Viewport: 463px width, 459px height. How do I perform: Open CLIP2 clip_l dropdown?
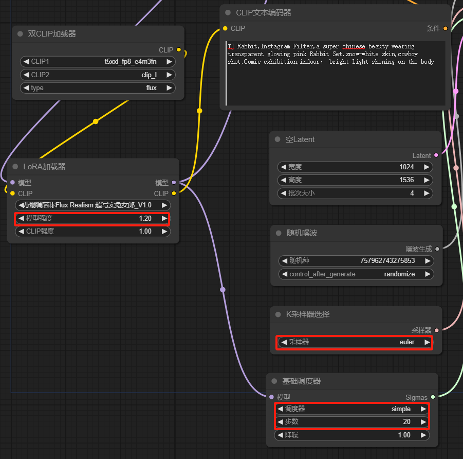click(x=98, y=75)
